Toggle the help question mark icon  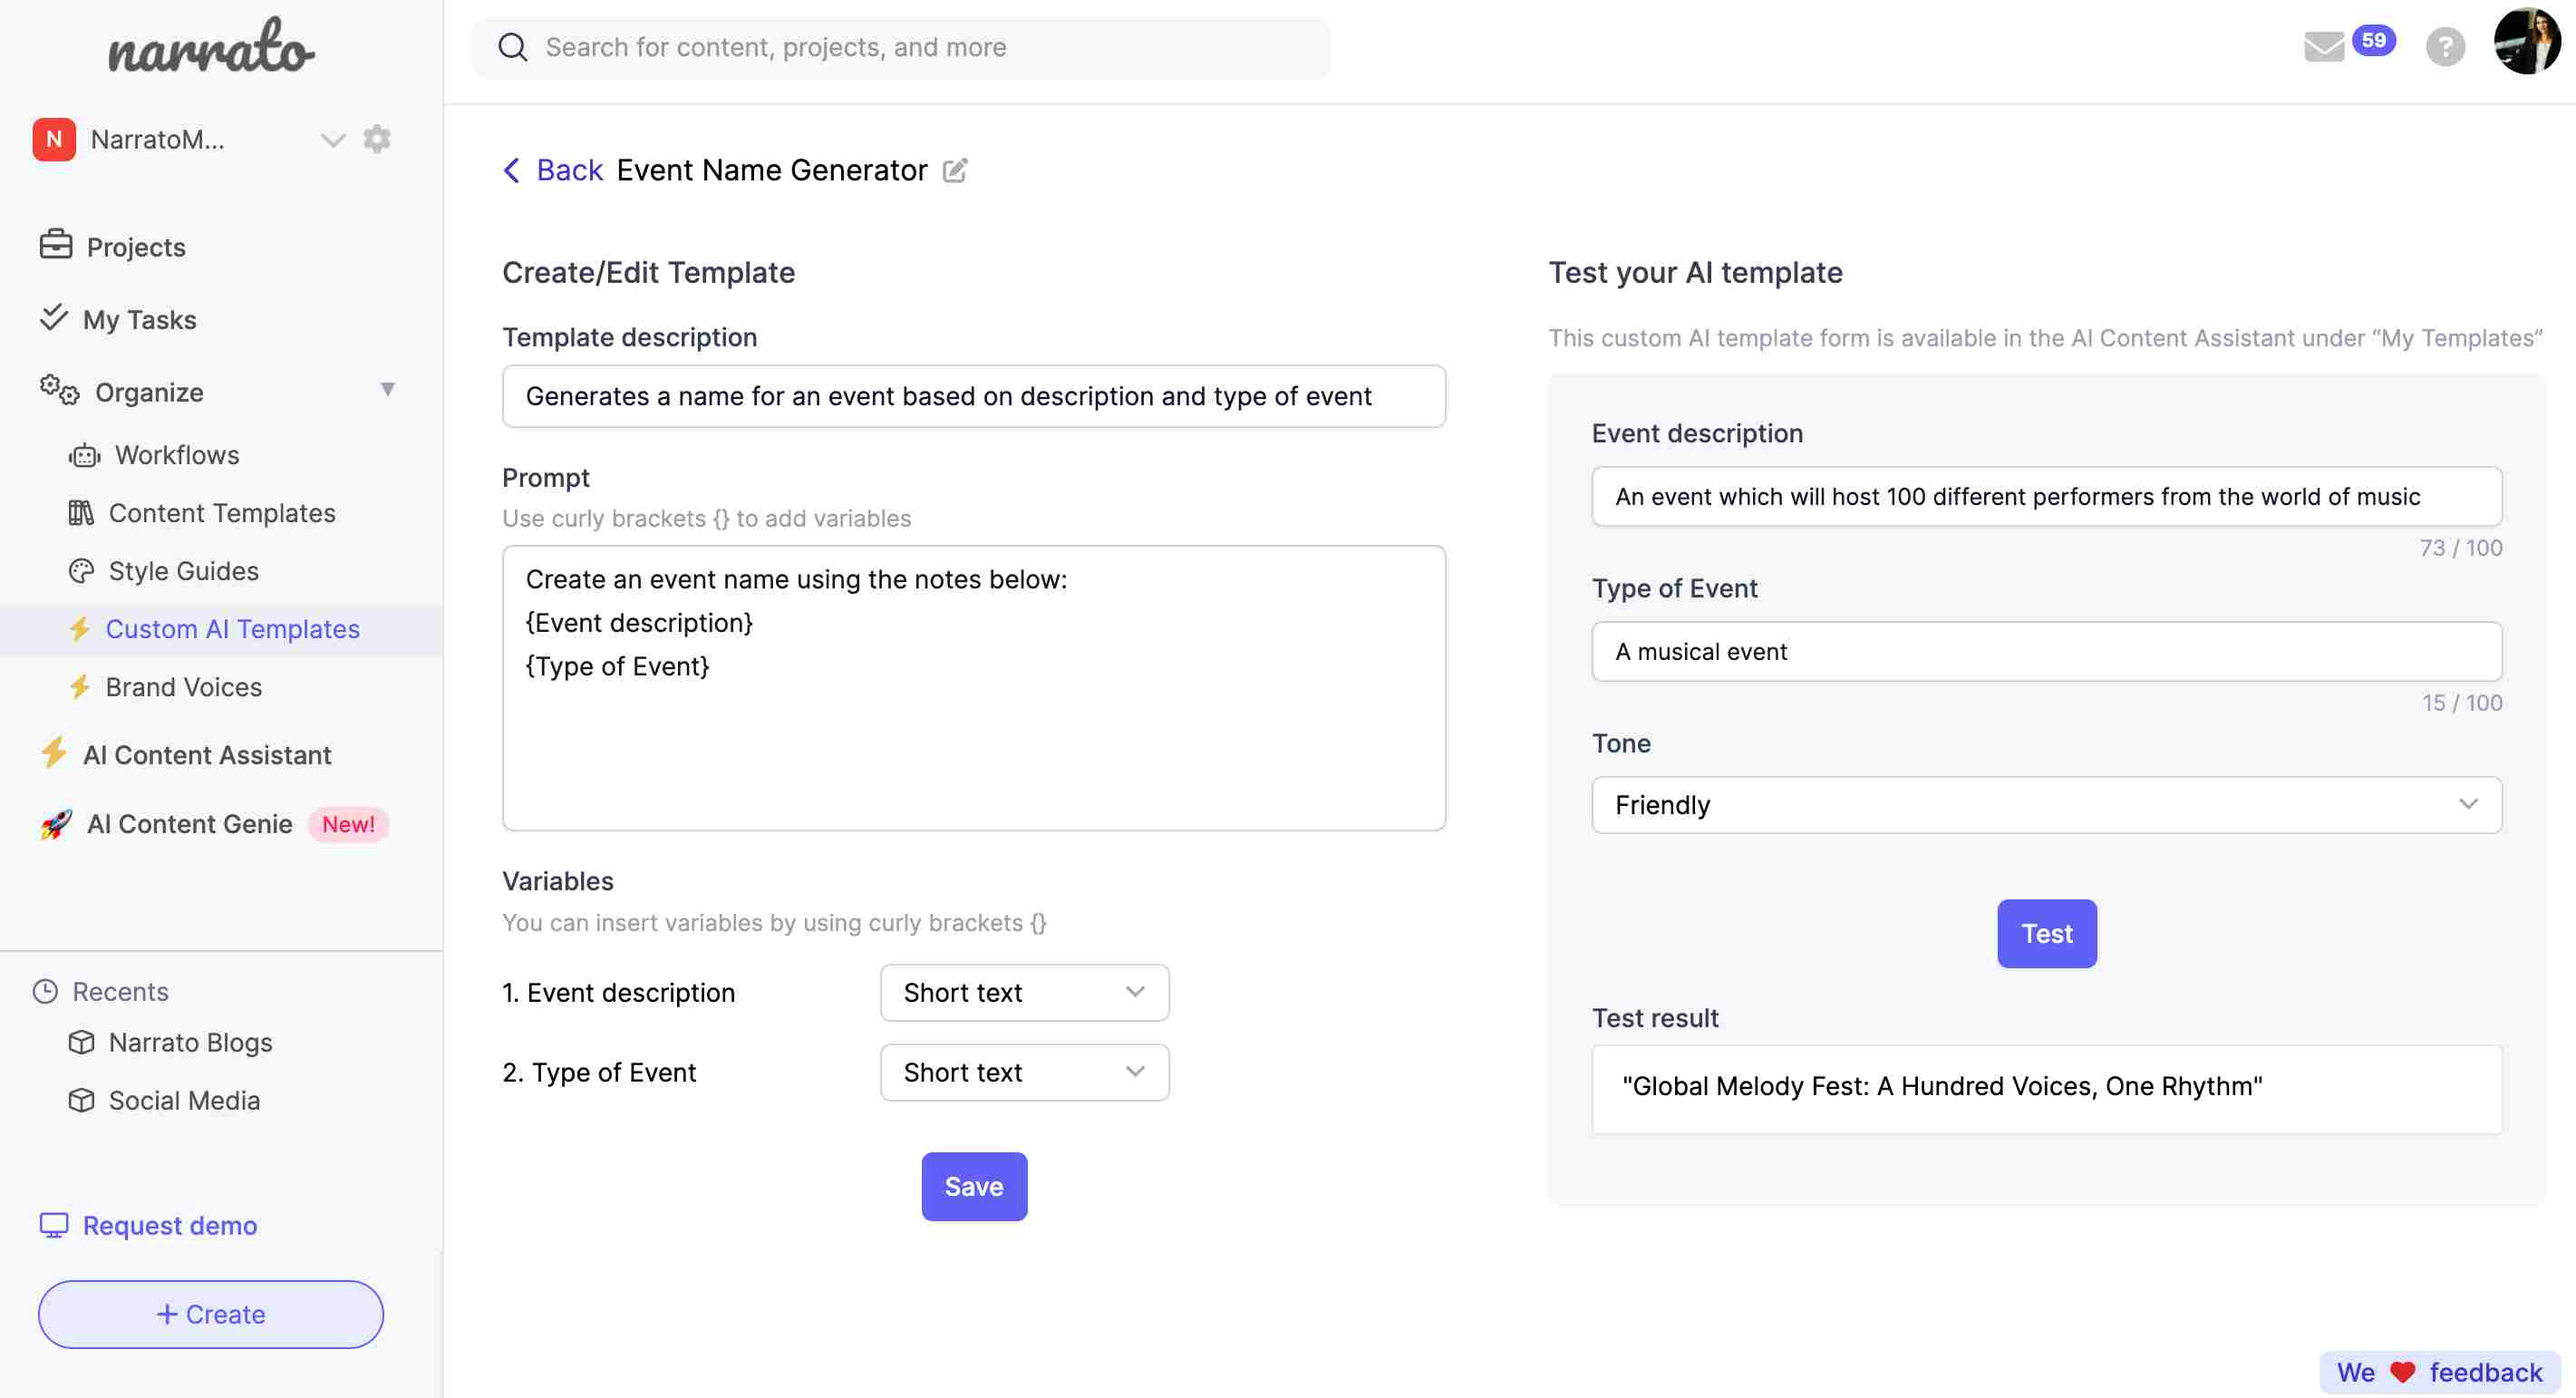click(x=2445, y=46)
